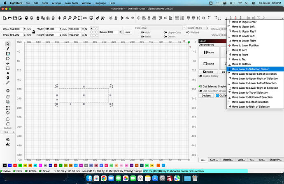
Task: Choose Move to Laser Position
Action: (x=255, y=45)
